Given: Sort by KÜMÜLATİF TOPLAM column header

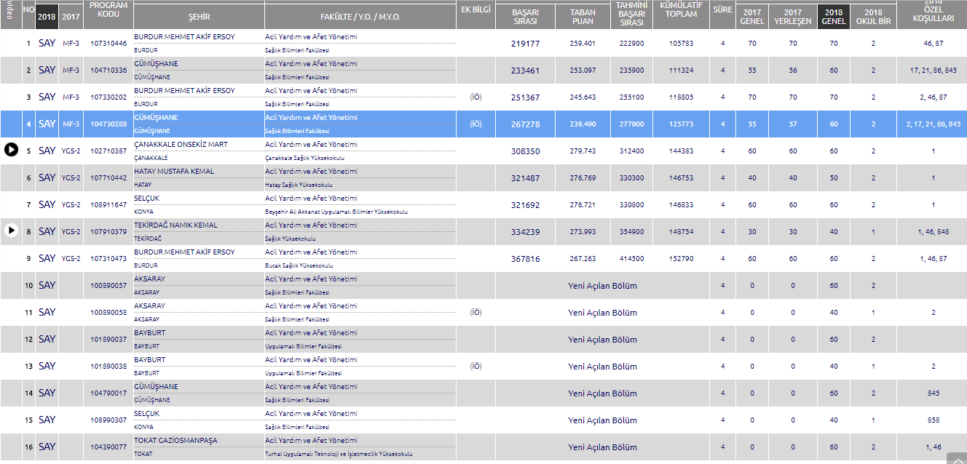Looking at the screenshot, I should 681,15.
